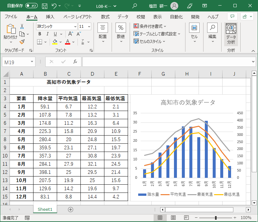The width and height of the screenshot is (258, 222).
Task: Select the Cut scissors icon
Action: point(22,27)
